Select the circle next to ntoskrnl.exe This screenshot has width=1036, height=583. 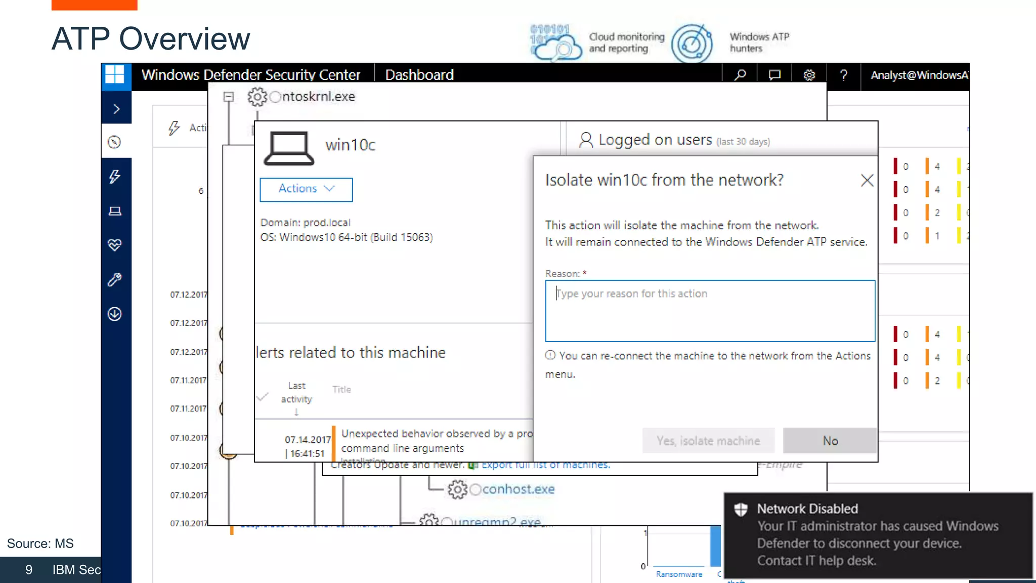(275, 97)
